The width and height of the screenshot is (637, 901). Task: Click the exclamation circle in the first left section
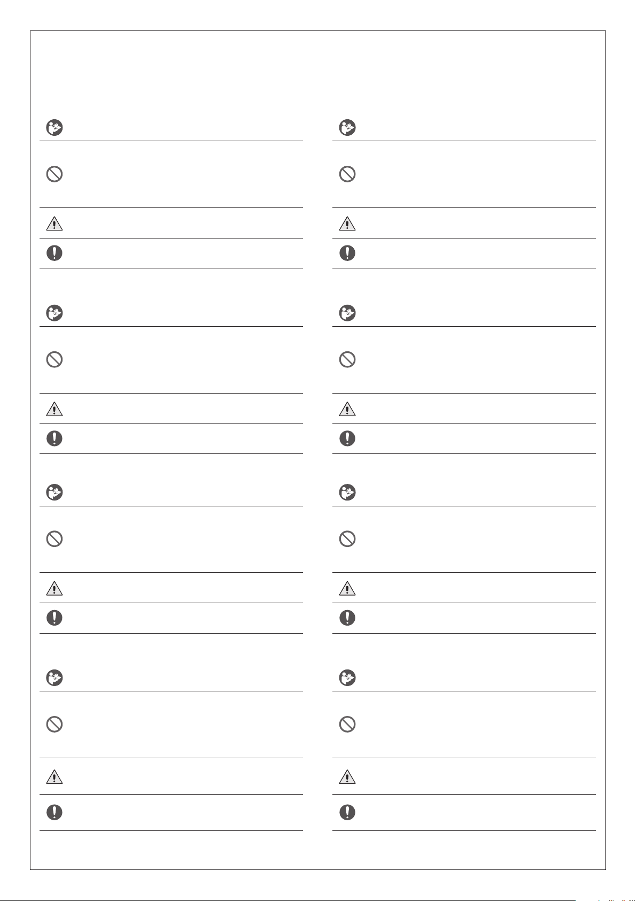[x=55, y=253]
